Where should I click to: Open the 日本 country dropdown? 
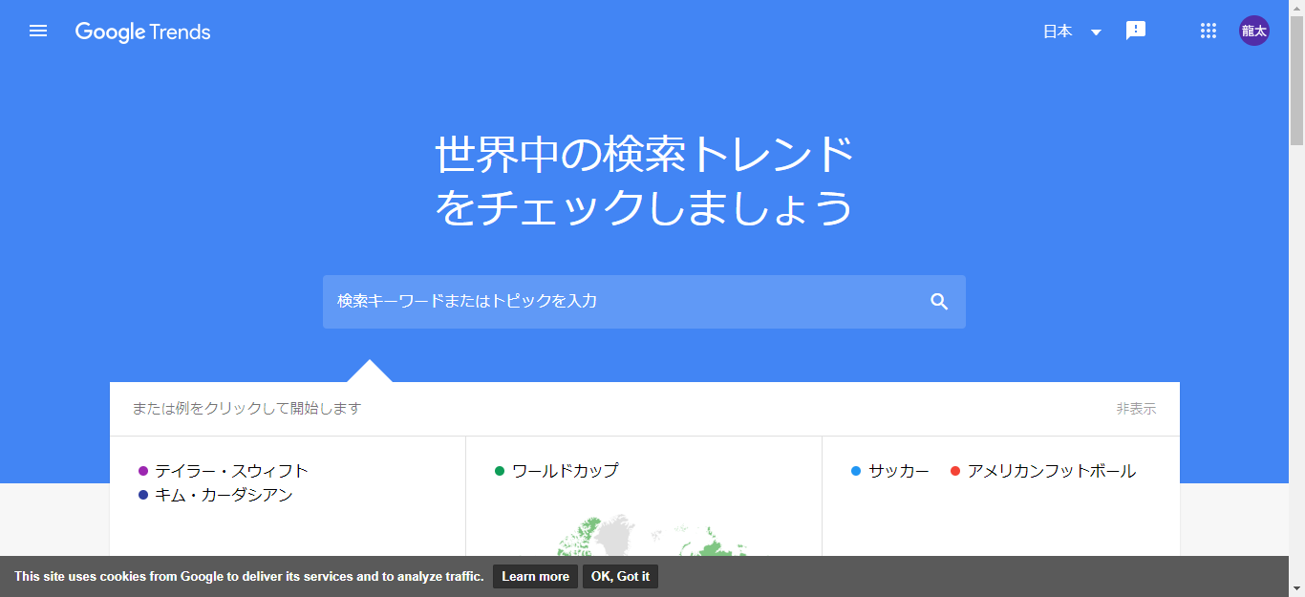(1072, 32)
